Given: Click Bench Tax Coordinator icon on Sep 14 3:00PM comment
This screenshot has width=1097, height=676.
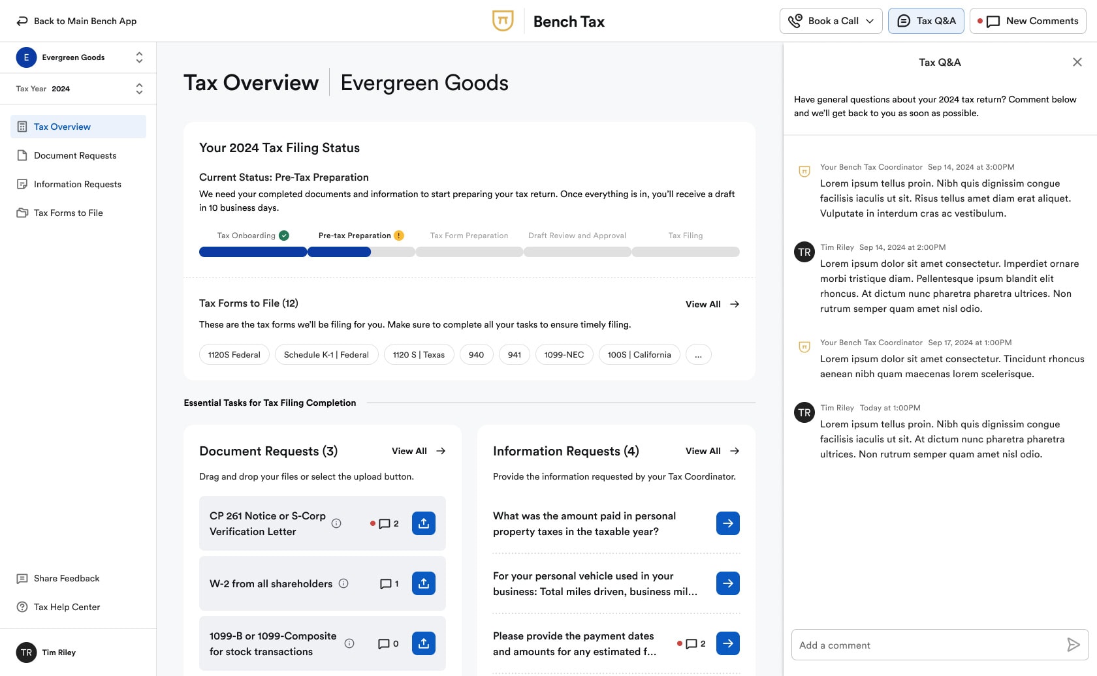Looking at the screenshot, I should coord(804,171).
